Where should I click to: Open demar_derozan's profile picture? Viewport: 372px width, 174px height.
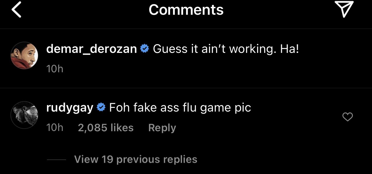click(x=25, y=55)
